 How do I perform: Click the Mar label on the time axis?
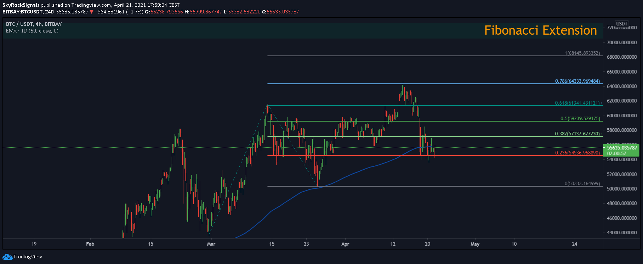coord(211,244)
